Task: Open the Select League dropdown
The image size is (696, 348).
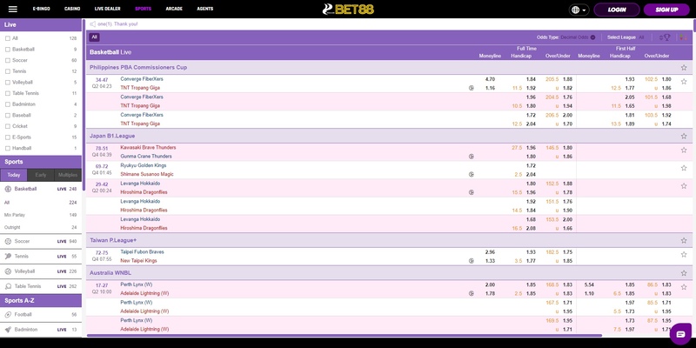Action: click(641, 37)
